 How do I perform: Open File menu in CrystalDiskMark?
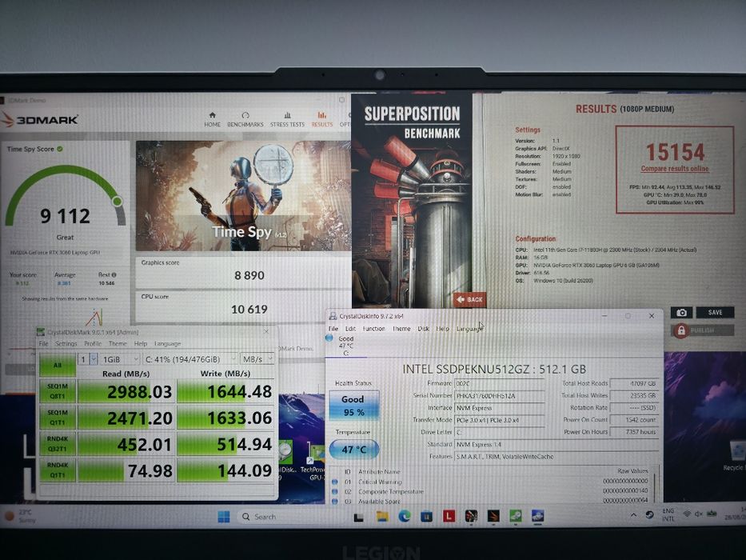pyautogui.click(x=44, y=343)
